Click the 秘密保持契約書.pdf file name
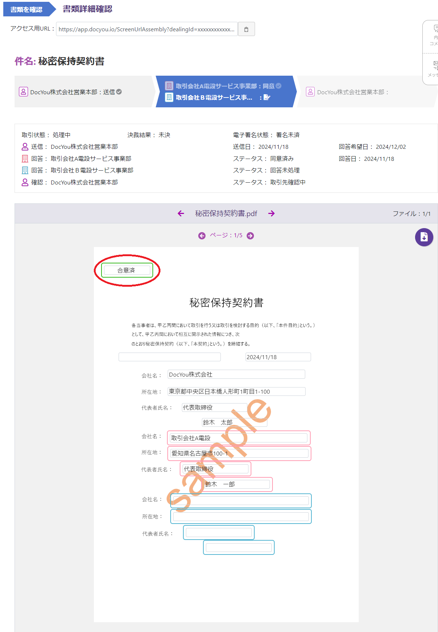 [226, 214]
